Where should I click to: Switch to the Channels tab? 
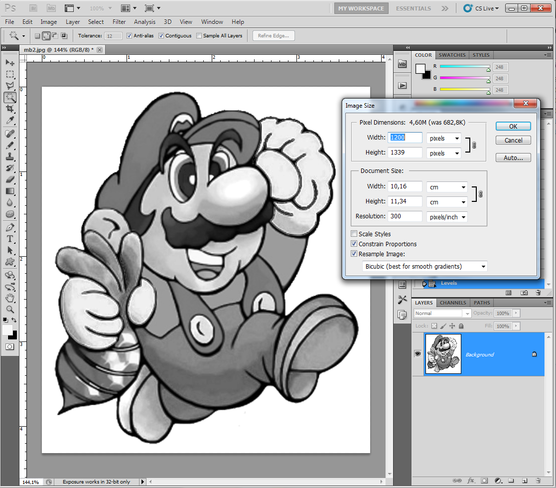(x=453, y=303)
